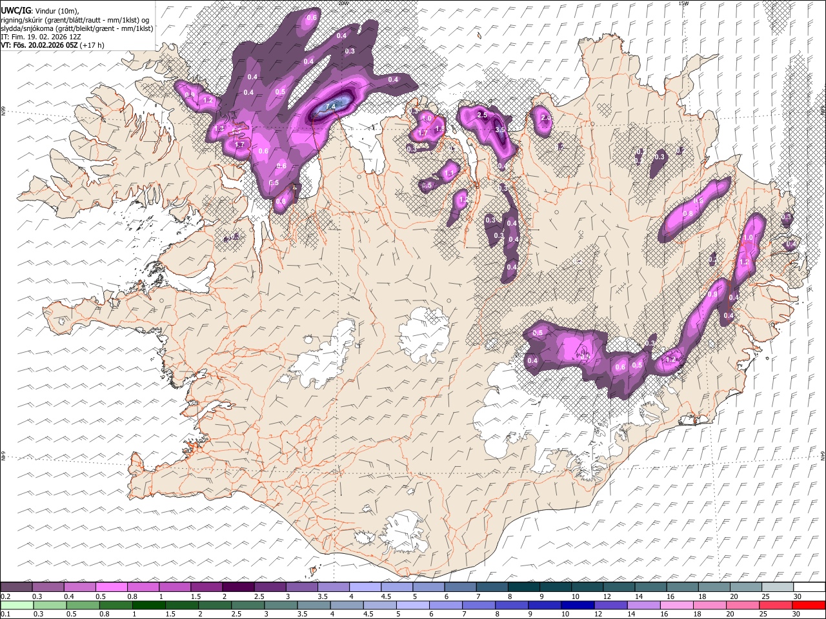826x619 pixels.
Task: Select the dark green 1 rain scale swatch
Action: pos(148,605)
